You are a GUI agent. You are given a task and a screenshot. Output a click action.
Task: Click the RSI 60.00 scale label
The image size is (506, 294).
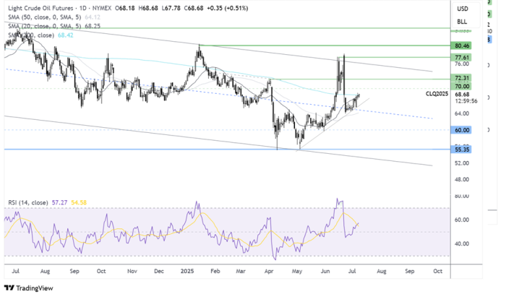click(462, 220)
